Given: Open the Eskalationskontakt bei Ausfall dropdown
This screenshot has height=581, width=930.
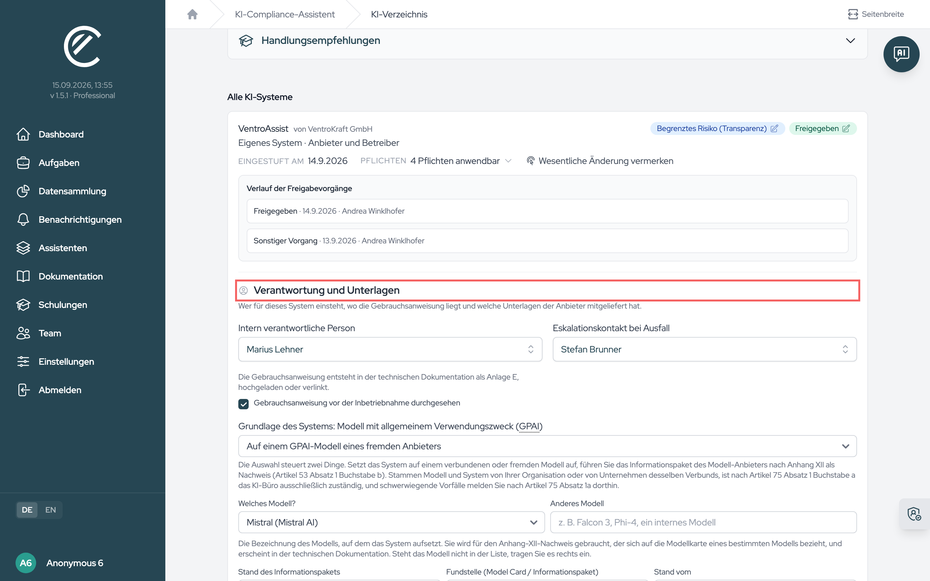Looking at the screenshot, I should tap(704, 349).
